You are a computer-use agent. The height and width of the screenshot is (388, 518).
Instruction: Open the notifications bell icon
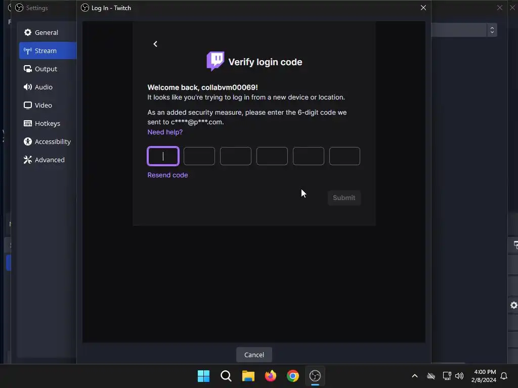point(504,376)
